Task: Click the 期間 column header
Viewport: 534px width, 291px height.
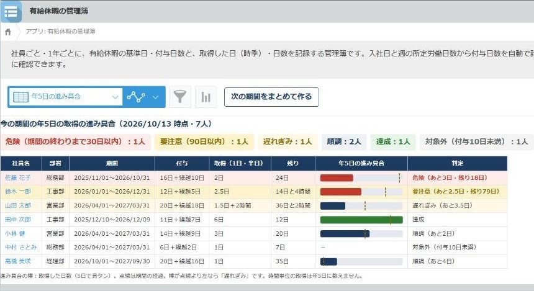Action: pos(112,163)
